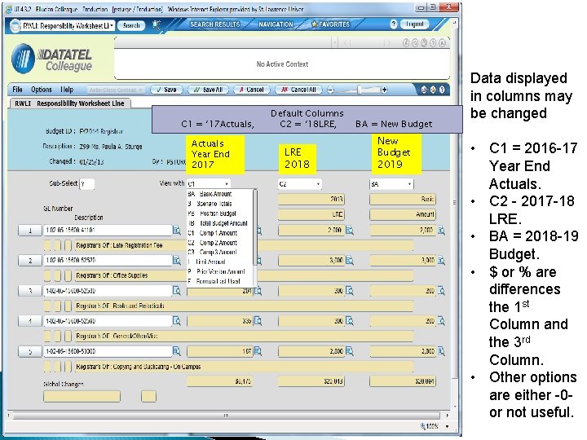Open detail icon beside GL number in row 3
This screenshot has height=440, width=587.
pyautogui.click(x=176, y=290)
